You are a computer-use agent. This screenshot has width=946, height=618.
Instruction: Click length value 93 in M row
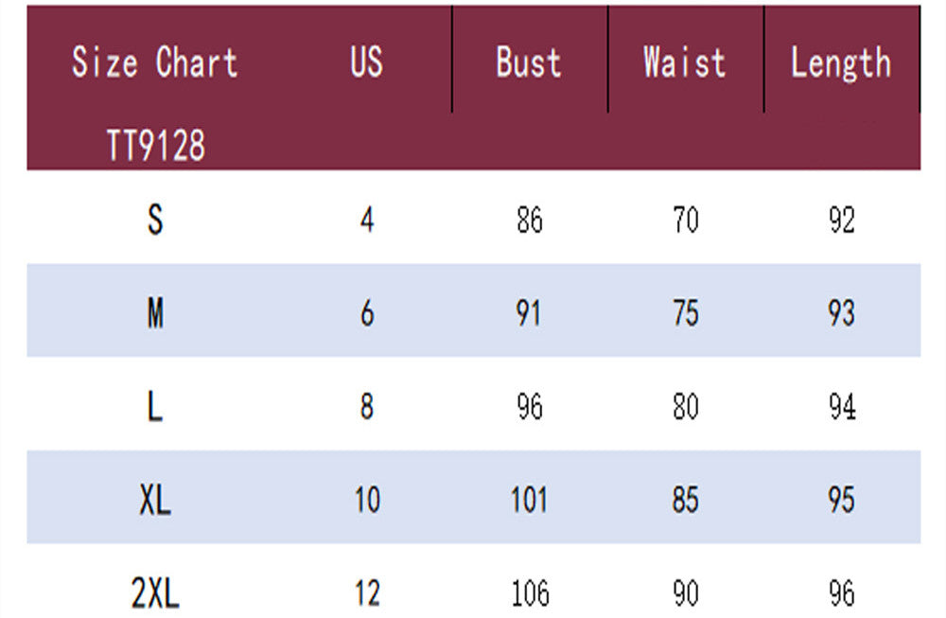841,313
